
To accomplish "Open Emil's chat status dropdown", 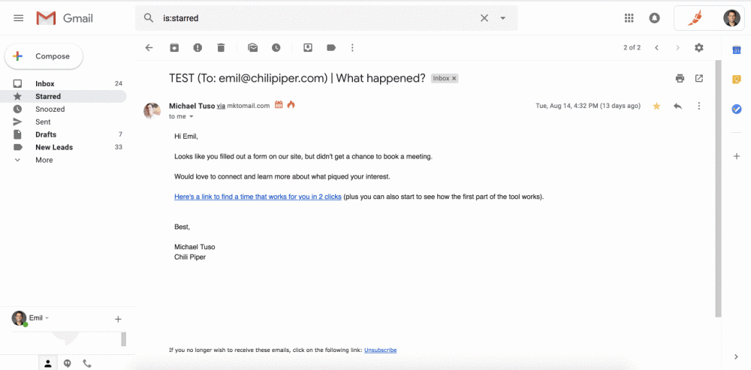I will pos(47,317).
